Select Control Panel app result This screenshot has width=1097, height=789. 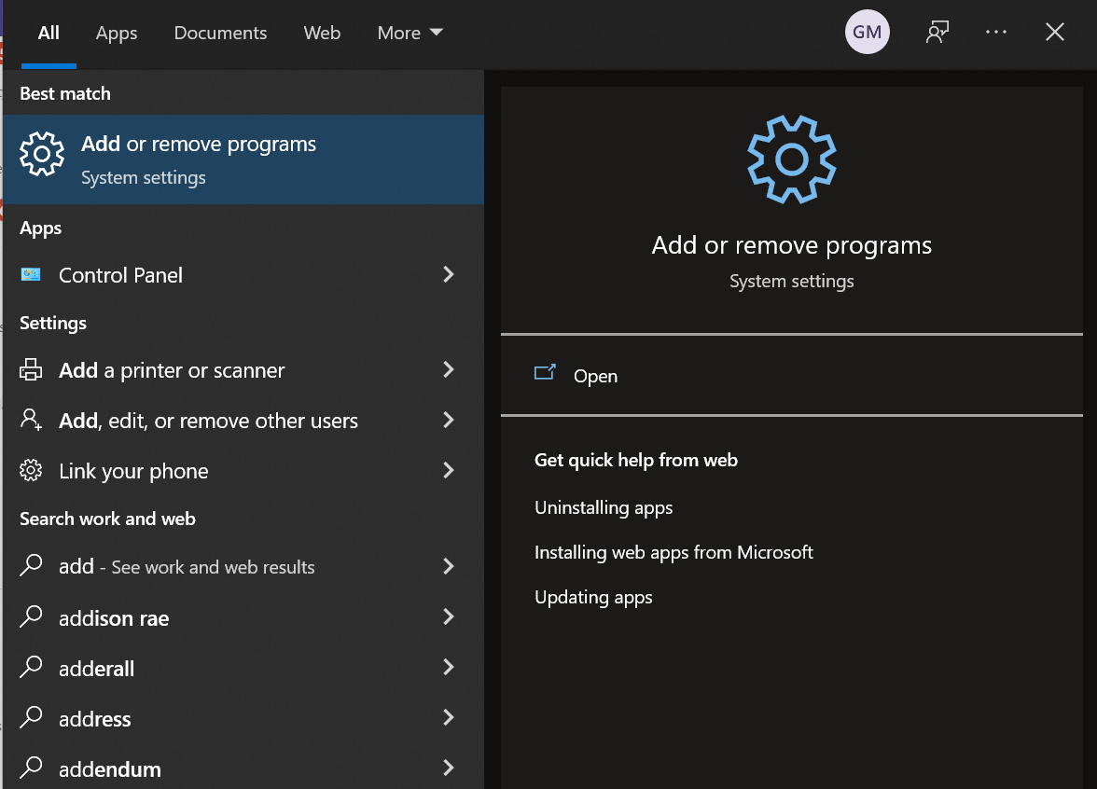[x=243, y=275]
